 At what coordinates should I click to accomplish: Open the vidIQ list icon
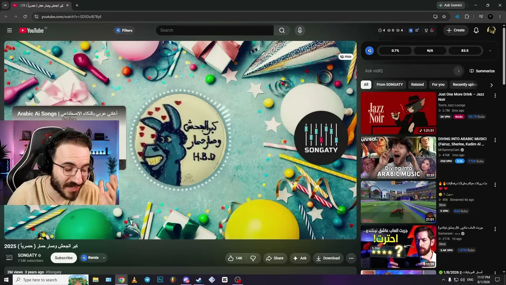point(417,30)
